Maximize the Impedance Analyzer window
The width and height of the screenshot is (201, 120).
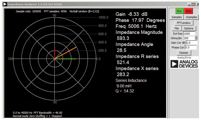193,4
